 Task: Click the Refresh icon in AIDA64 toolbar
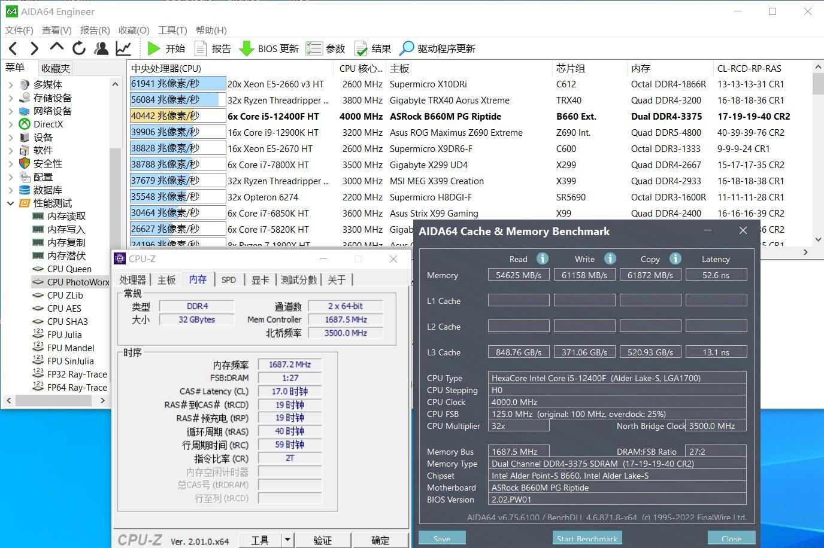(79, 48)
